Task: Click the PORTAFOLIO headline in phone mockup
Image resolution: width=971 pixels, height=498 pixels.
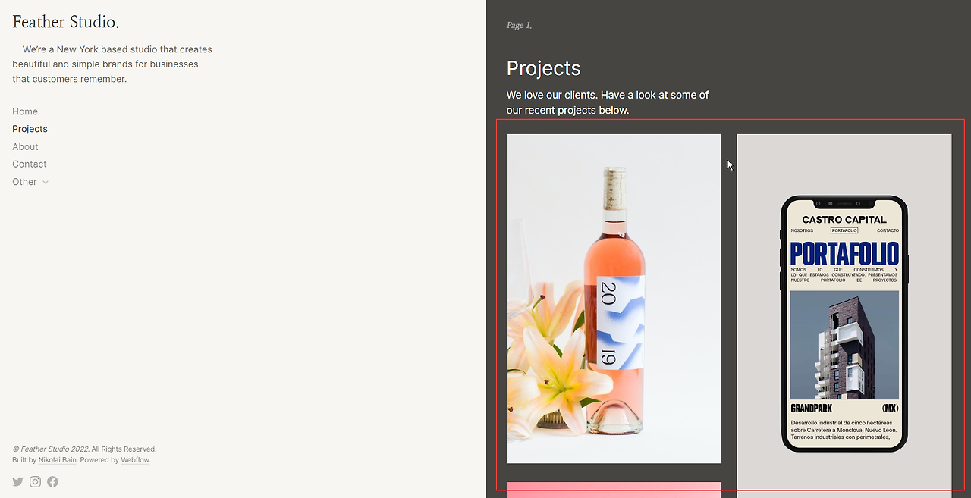Action: click(x=844, y=254)
